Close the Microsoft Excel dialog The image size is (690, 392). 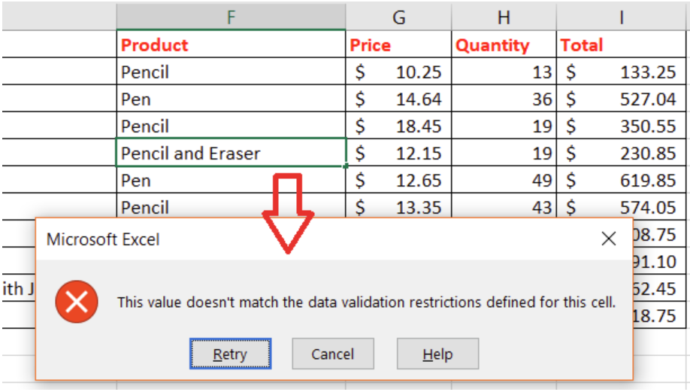click(x=609, y=239)
